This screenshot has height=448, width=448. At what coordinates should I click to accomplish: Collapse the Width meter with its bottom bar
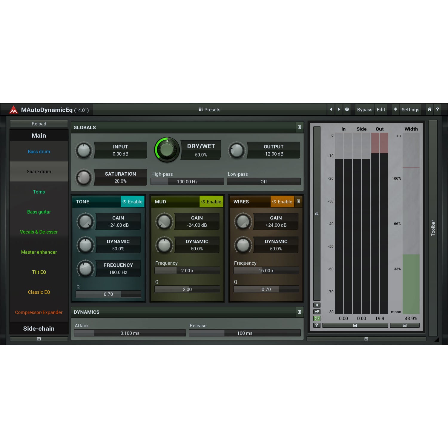[405, 326]
